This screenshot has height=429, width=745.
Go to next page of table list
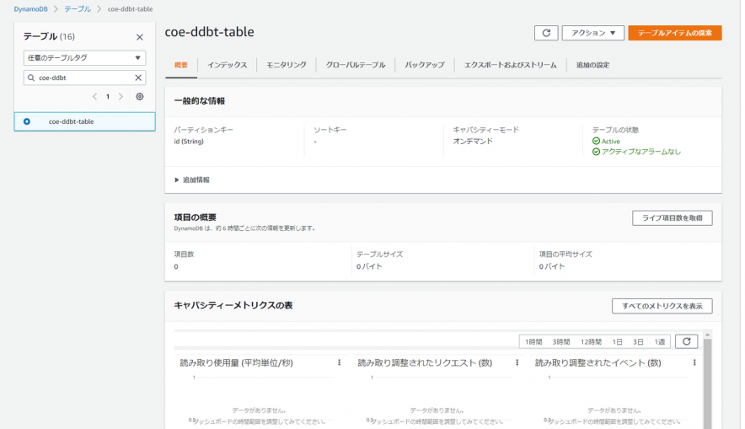click(x=121, y=97)
